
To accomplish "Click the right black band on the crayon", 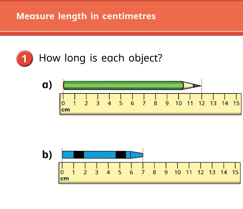I will click(x=120, y=155).
